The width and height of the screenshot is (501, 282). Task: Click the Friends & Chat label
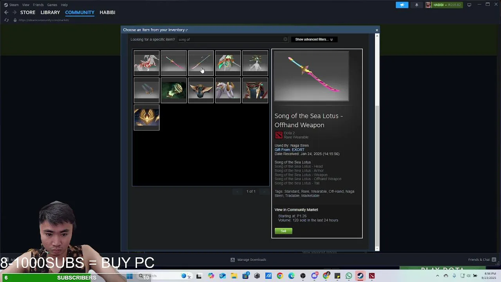(479, 260)
